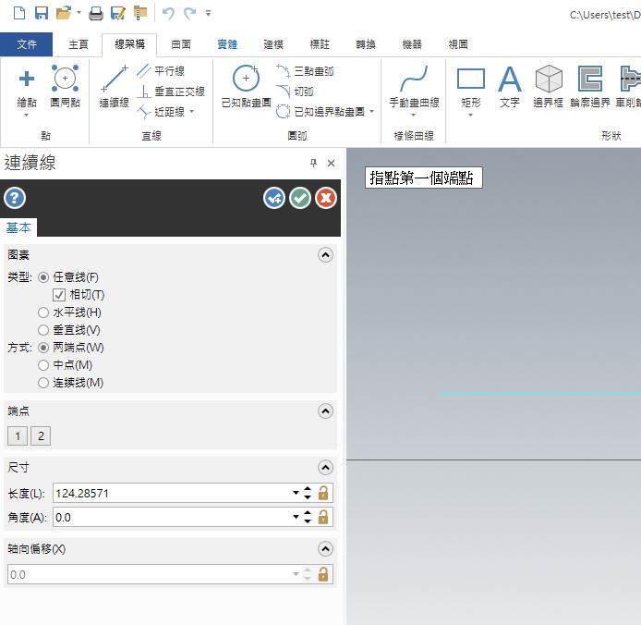Open the 角度(A) value dropdown
Image resolution: width=641 pixels, height=625 pixels.
pos(296,517)
